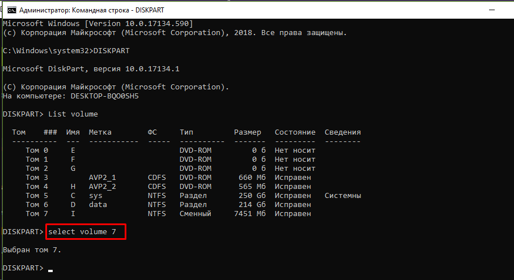The image size is (514, 280).
Task: Click the 'C:\Windows\system32>DISKPART' line
Action: [x=66, y=50]
